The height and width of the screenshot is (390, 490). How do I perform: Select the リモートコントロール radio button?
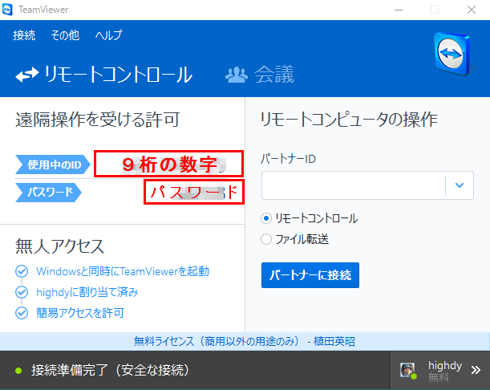coord(266,218)
